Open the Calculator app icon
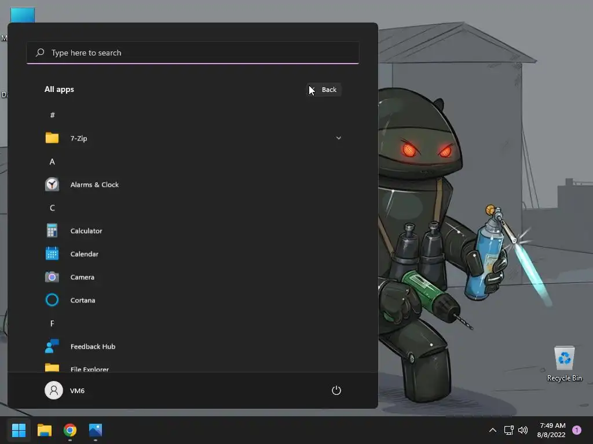593x444 pixels. [52, 230]
